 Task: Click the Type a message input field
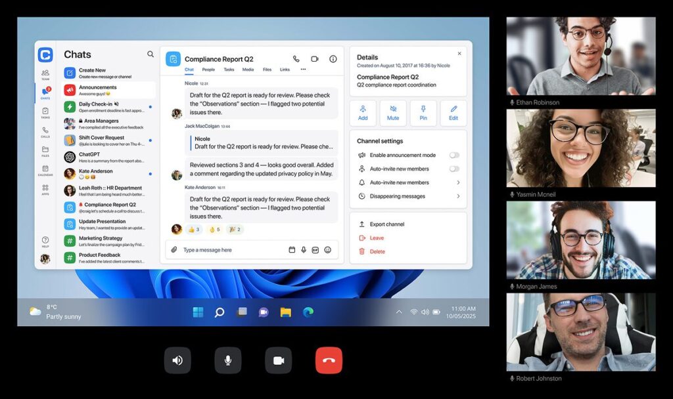click(x=230, y=250)
